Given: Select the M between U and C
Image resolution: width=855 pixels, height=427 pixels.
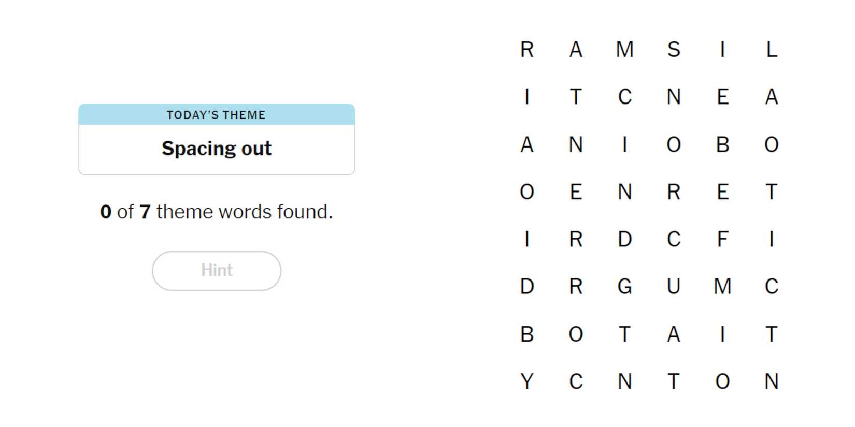Looking at the screenshot, I should [722, 286].
